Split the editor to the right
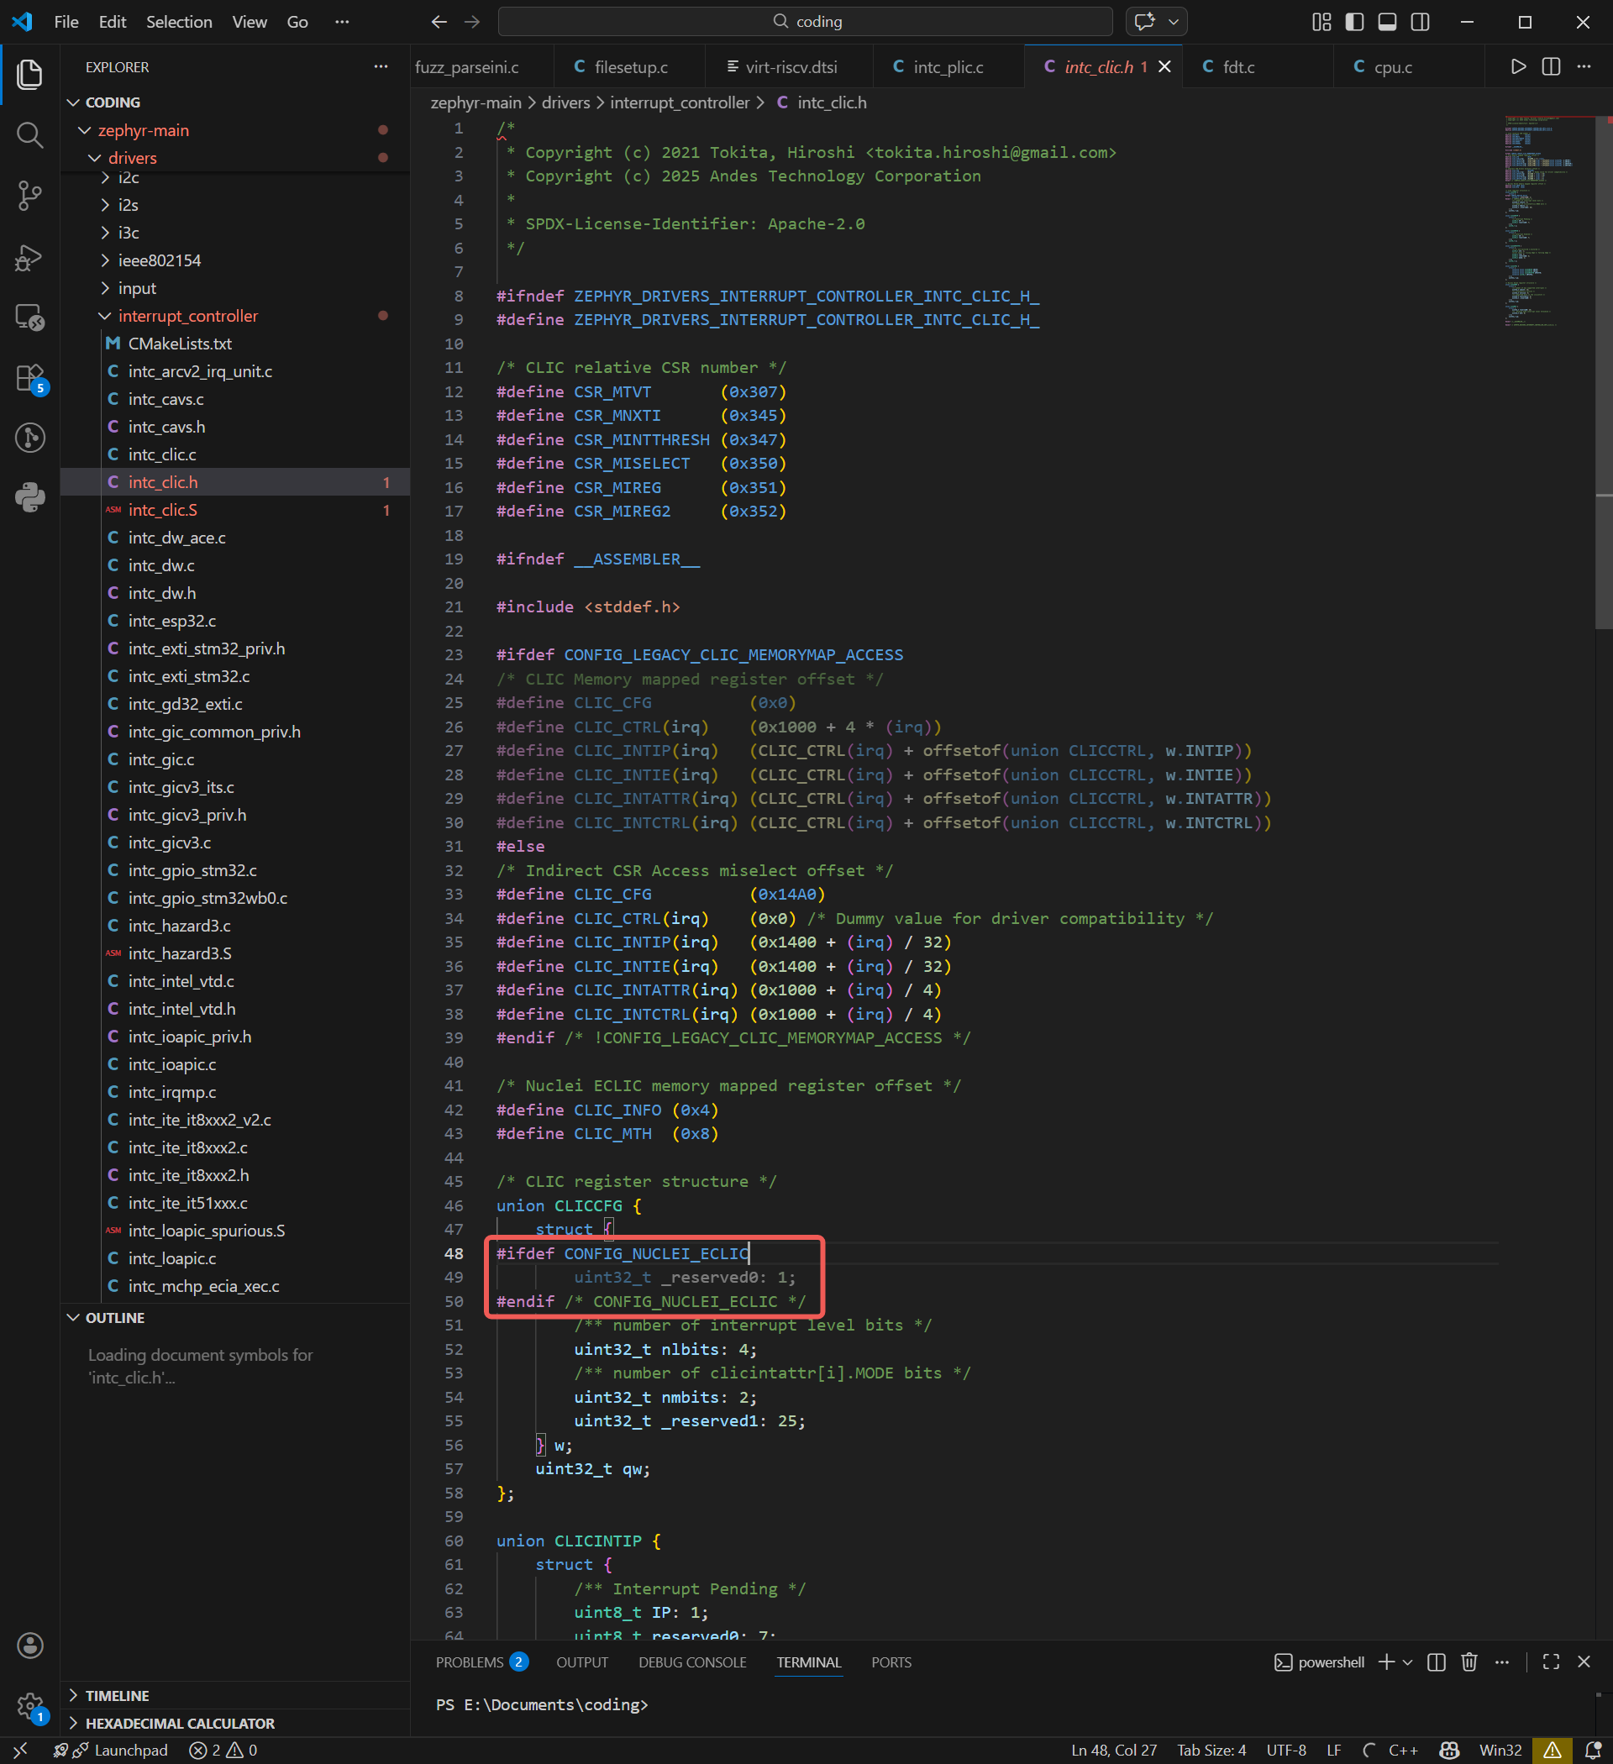Image resolution: width=1613 pixels, height=1764 pixels. click(1551, 67)
